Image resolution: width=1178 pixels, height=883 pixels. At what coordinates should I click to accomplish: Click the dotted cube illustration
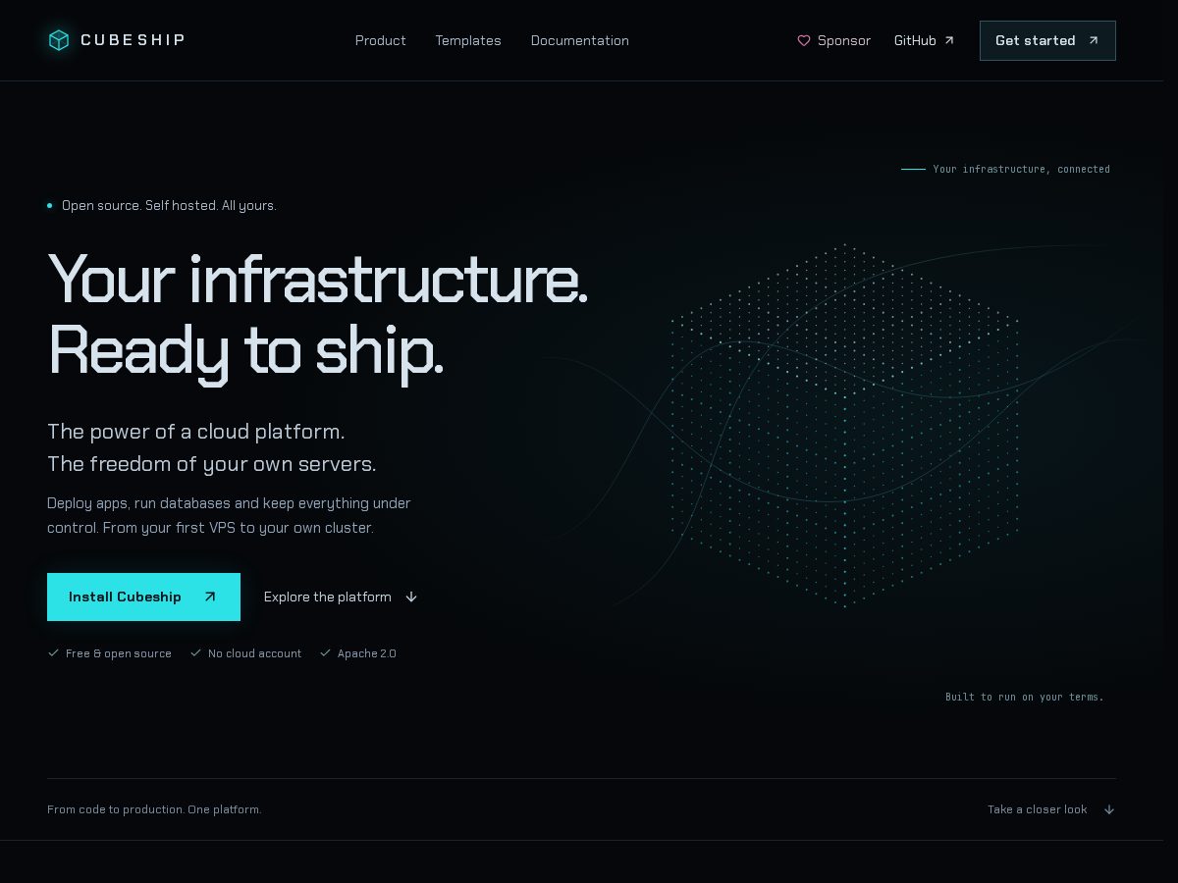tap(844, 425)
